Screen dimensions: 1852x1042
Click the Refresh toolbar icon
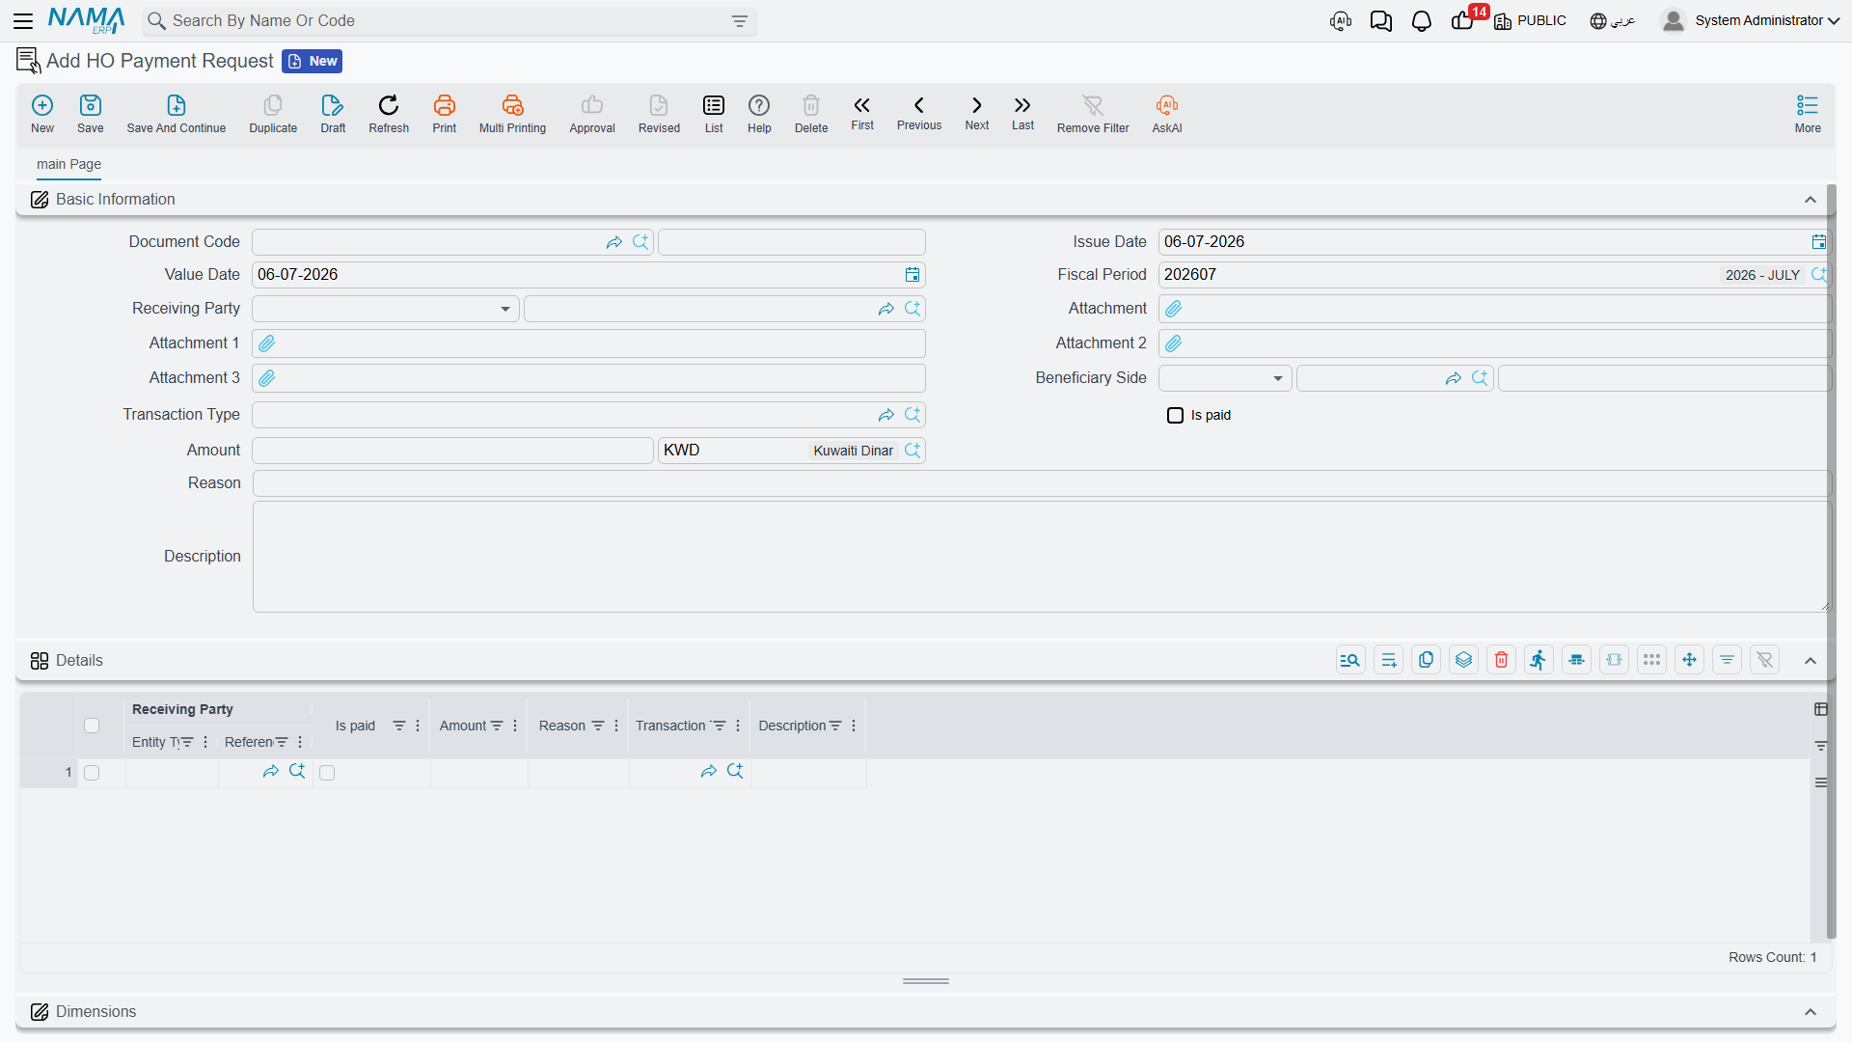389,105
